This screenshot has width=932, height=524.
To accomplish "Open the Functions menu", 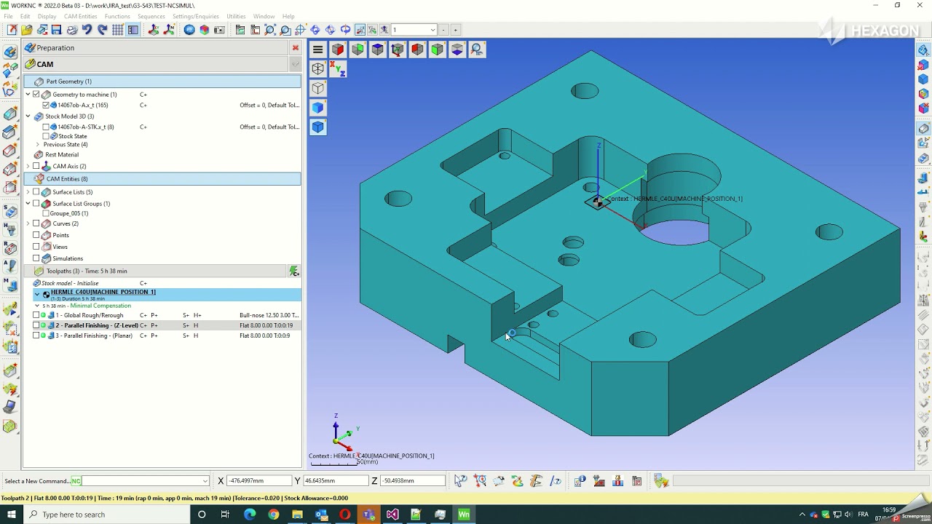I will (117, 16).
